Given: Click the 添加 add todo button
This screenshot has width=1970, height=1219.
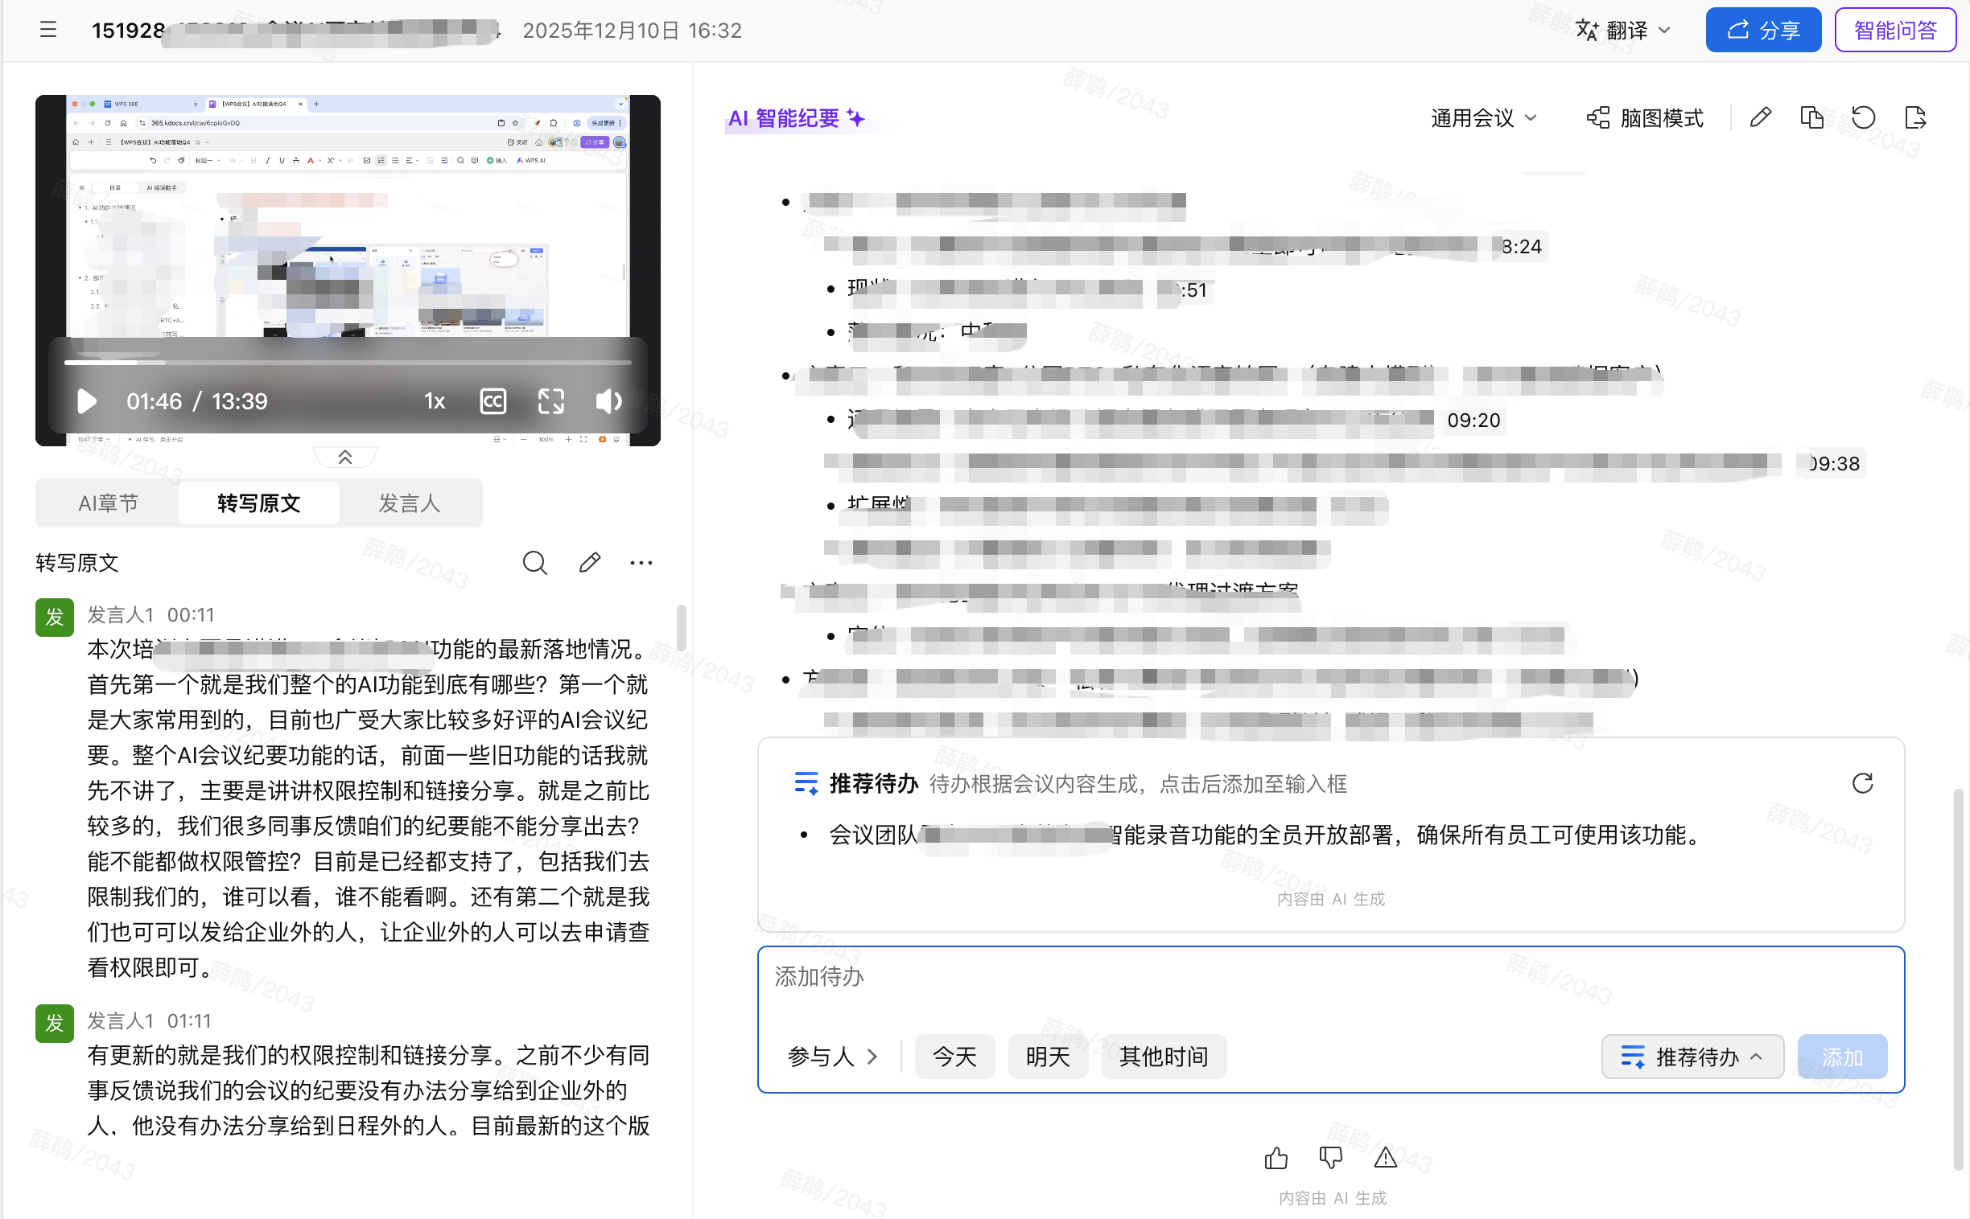Looking at the screenshot, I should (x=1842, y=1056).
